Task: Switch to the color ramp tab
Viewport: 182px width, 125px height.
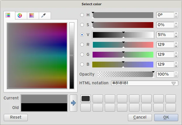Action: click(x=8, y=15)
